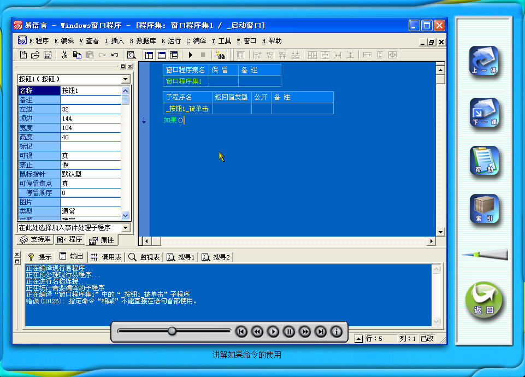Toggle the third panel layout icon
The image size is (525, 377).
pyautogui.click(x=174, y=55)
